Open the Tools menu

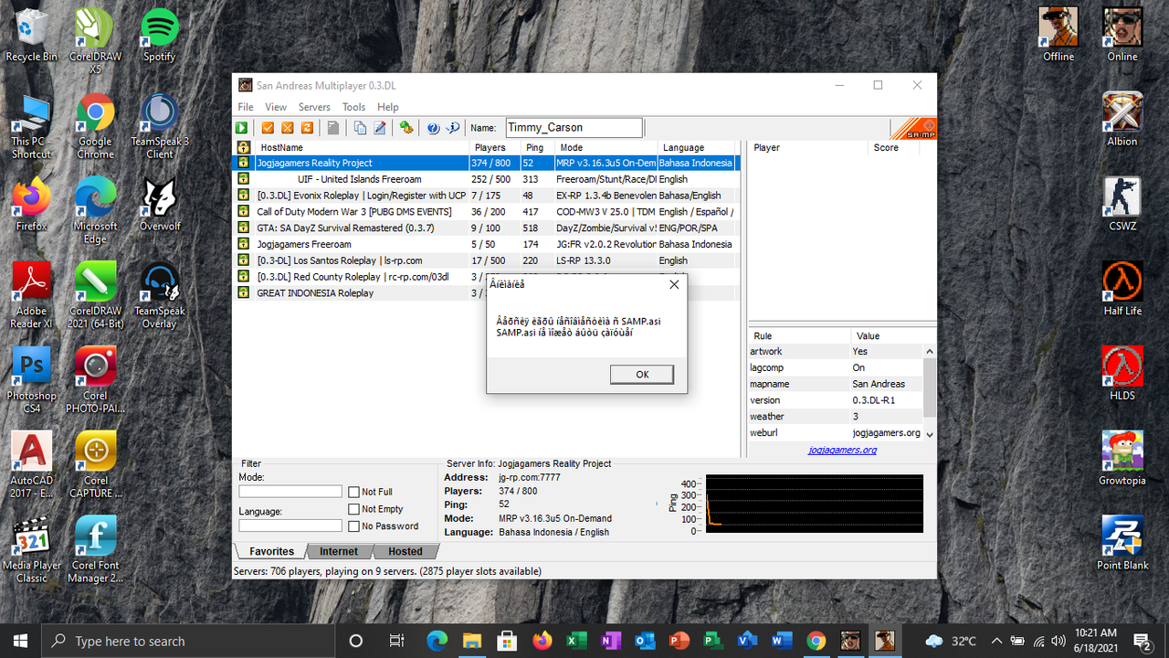[353, 107]
